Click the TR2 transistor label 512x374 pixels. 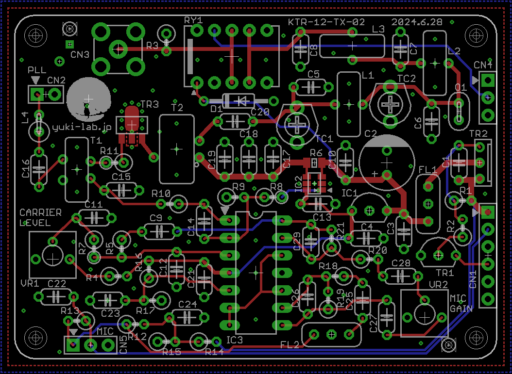point(478,133)
